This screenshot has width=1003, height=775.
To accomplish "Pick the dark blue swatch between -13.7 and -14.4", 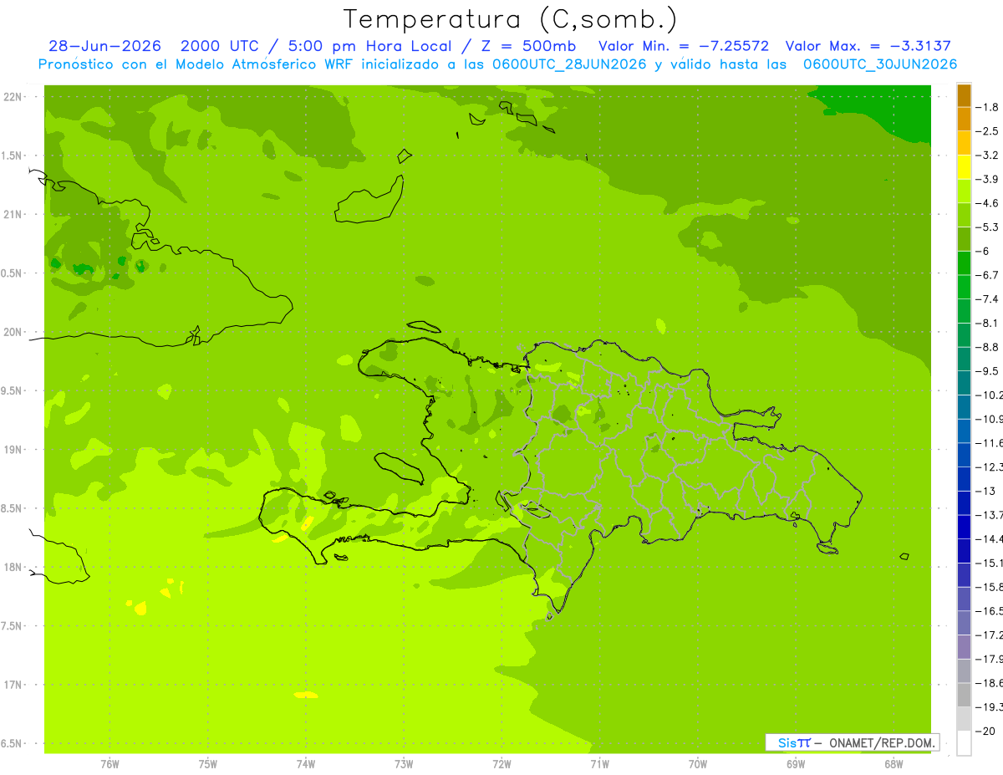I will [x=964, y=527].
